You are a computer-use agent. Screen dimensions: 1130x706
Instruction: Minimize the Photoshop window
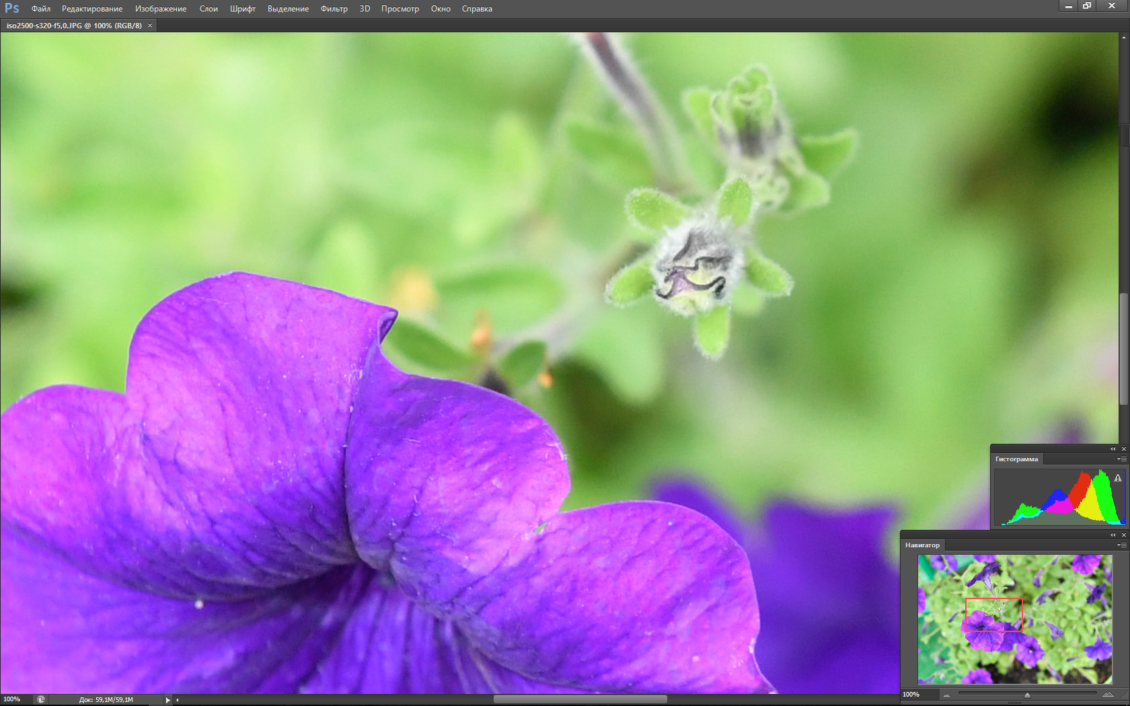point(1068,6)
